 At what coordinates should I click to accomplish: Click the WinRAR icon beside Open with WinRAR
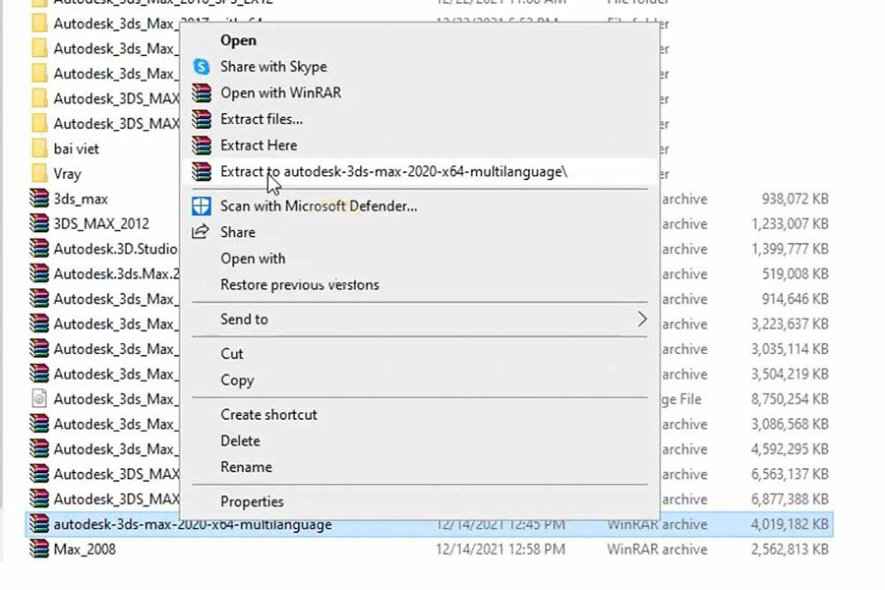pos(202,92)
